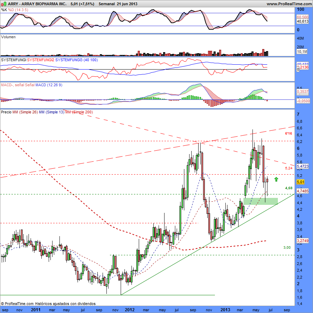This screenshot has height=313, width=313.
Task: Select the yellow 5,01 current price tag
Action: pos(300,182)
